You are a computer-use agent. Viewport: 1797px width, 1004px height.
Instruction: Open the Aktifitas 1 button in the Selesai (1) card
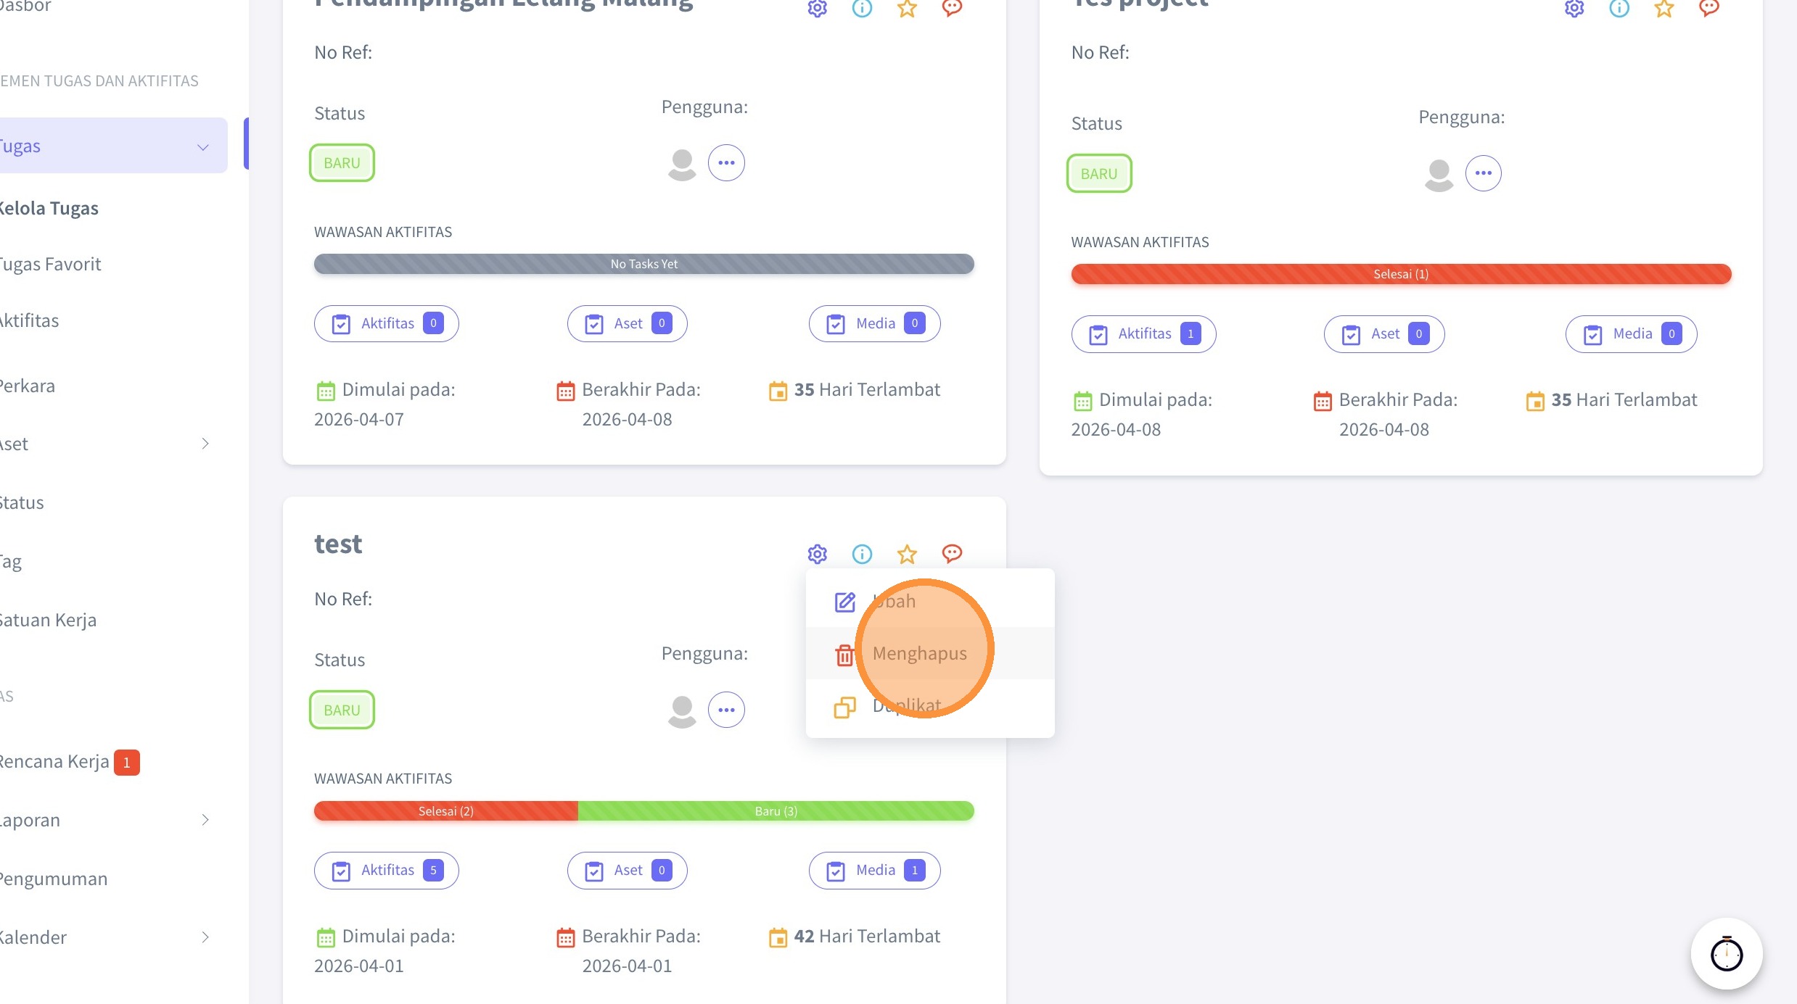click(1144, 333)
